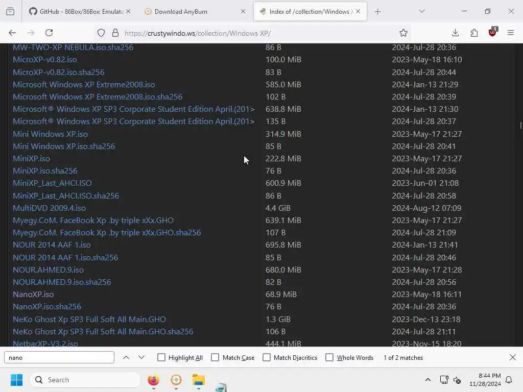The height and width of the screenshot is (392, 523).
Task: Open File Explorer from taskbar
Action: (199, 380)
